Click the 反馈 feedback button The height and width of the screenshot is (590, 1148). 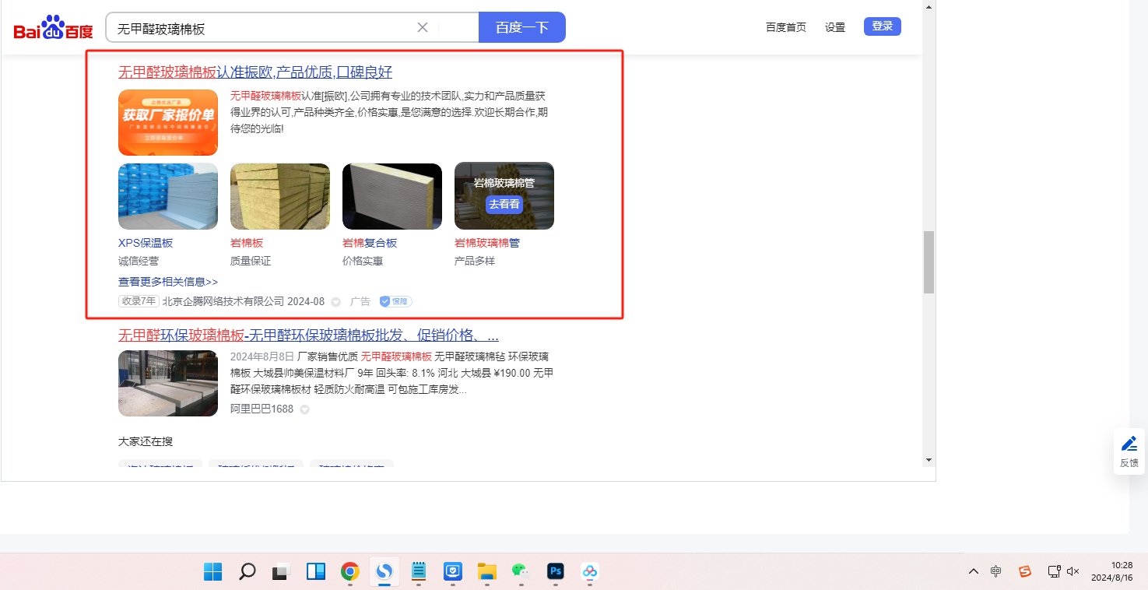(x=1129, y=451)
